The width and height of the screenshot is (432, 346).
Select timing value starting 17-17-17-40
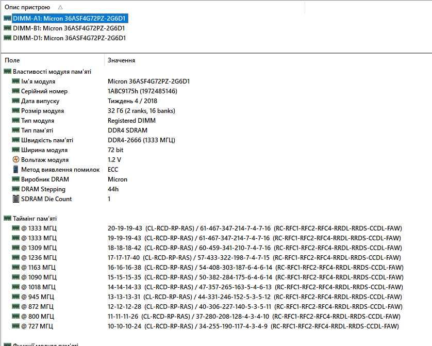pyautogui.click(x=254, y=258)
